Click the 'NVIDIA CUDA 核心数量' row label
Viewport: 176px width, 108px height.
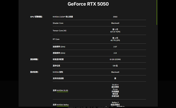(63, 17)
